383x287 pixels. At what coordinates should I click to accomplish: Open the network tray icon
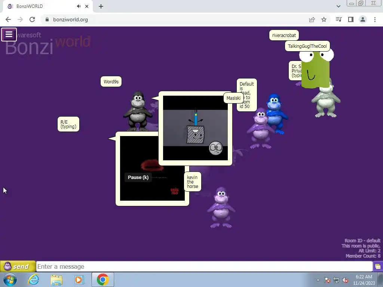point(336,280)
